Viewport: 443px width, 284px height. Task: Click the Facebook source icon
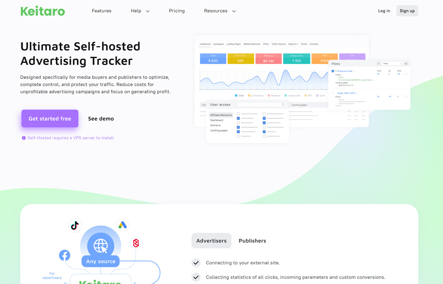tap(65, 255)
